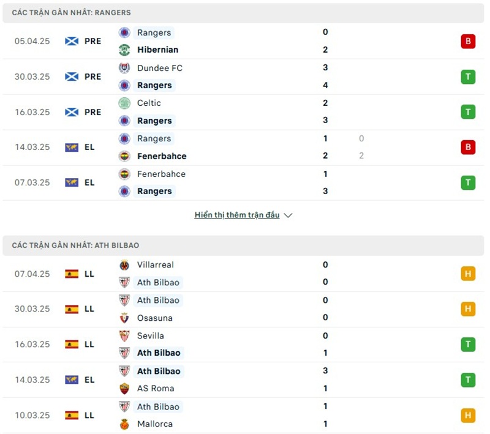
Task: Open 'Hiển thị thêm trận đấu' link
Action: pyautogui.click(x=237, y=215)
